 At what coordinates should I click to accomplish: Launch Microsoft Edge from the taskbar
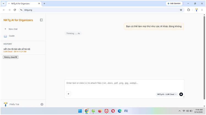pyautogui.click(x=120, y=111)
